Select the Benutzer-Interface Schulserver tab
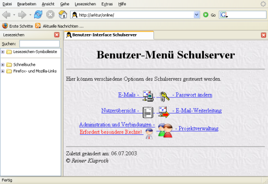 (109, 35)
